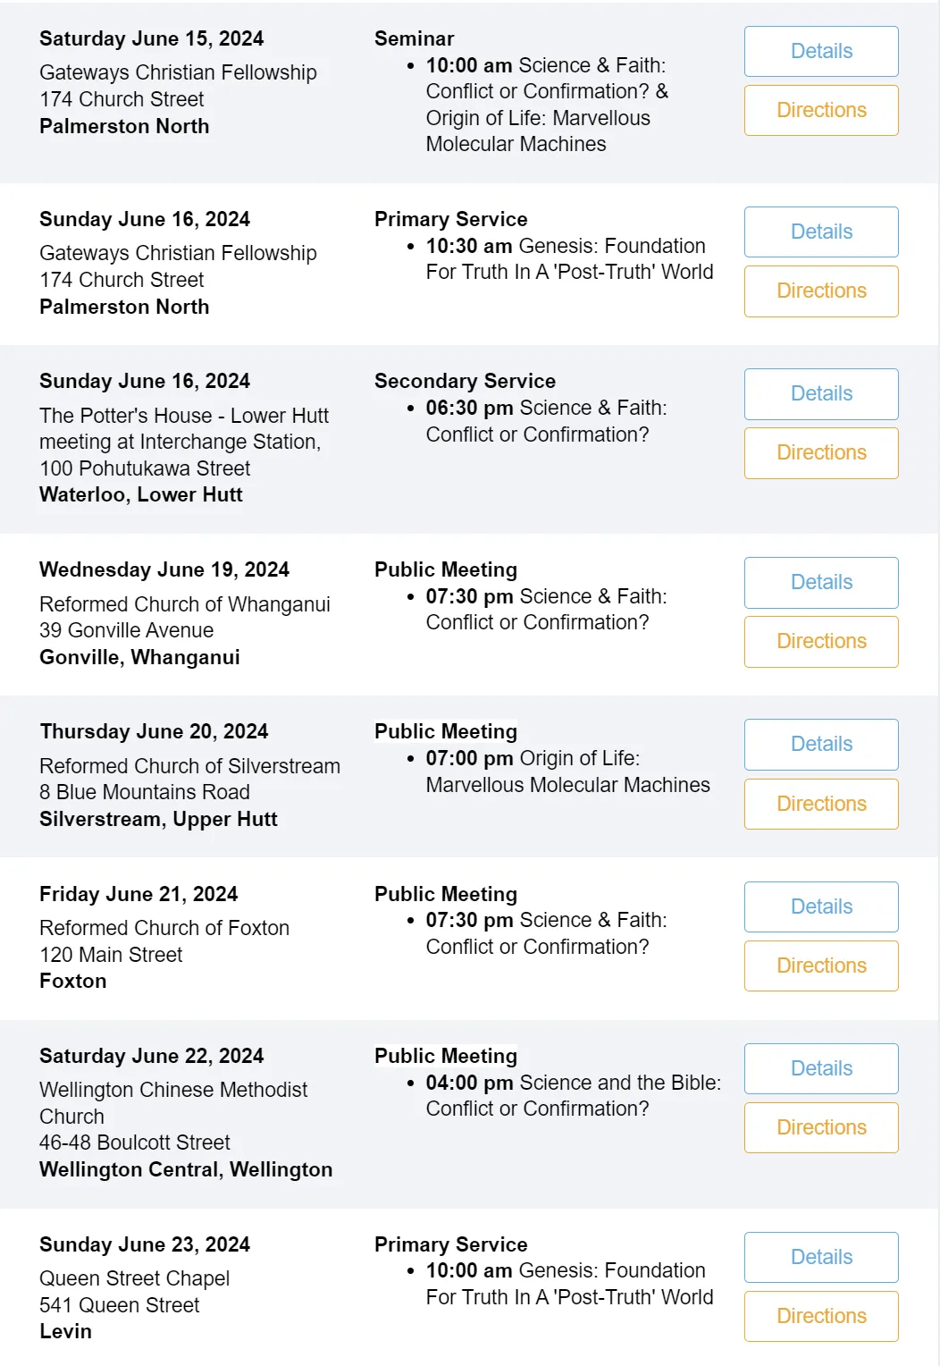Image resolution: width=940 pixels, height=1366 pixels.
Task: Get Directions to 46-48 Boulcott Street event
Action: point(821,1127)
